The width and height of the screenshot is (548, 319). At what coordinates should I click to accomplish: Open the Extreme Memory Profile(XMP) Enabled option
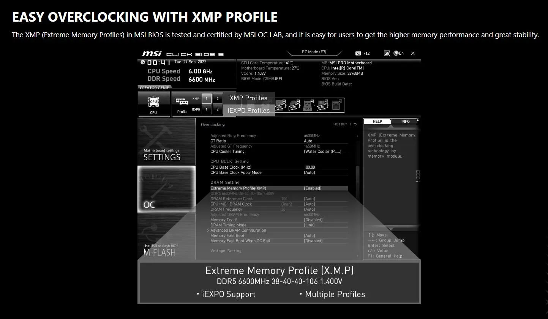[x=313, y=188]
